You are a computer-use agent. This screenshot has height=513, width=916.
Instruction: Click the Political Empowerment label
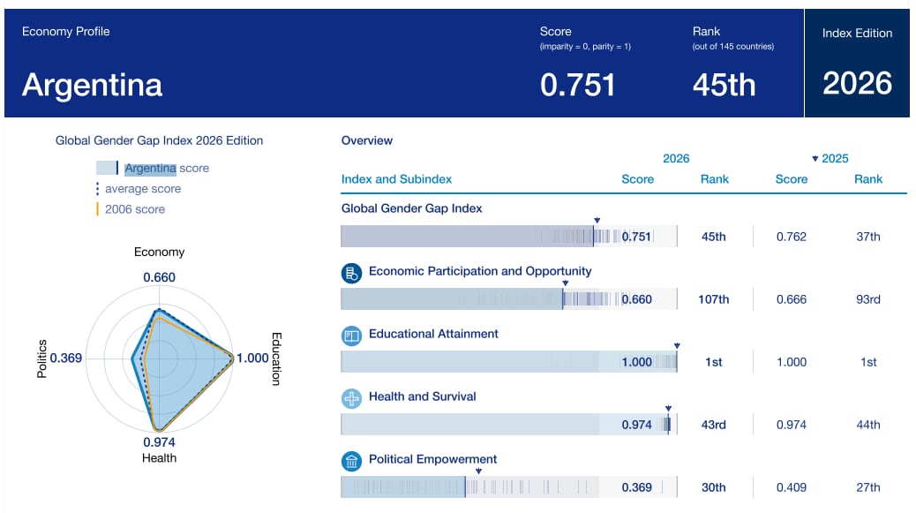(433, 459)
